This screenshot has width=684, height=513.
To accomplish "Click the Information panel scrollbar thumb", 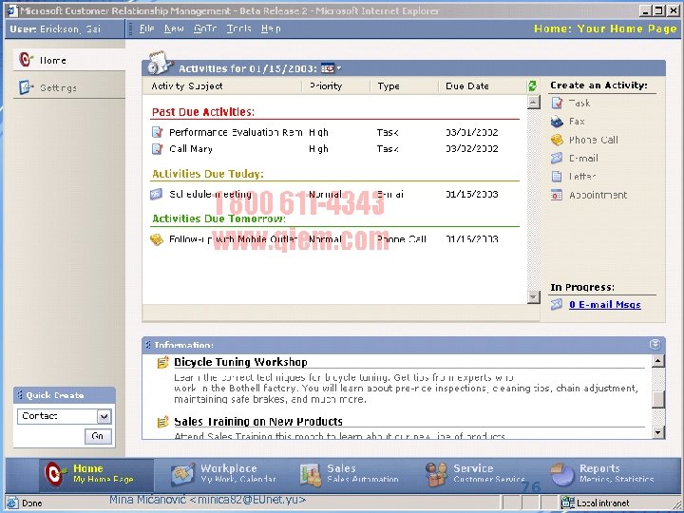I will click(657, 399).
